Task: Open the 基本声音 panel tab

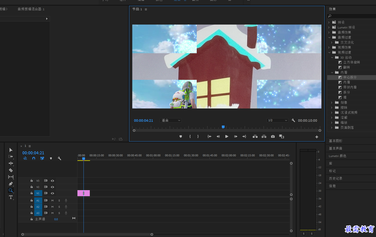Action: click(336, 148)
